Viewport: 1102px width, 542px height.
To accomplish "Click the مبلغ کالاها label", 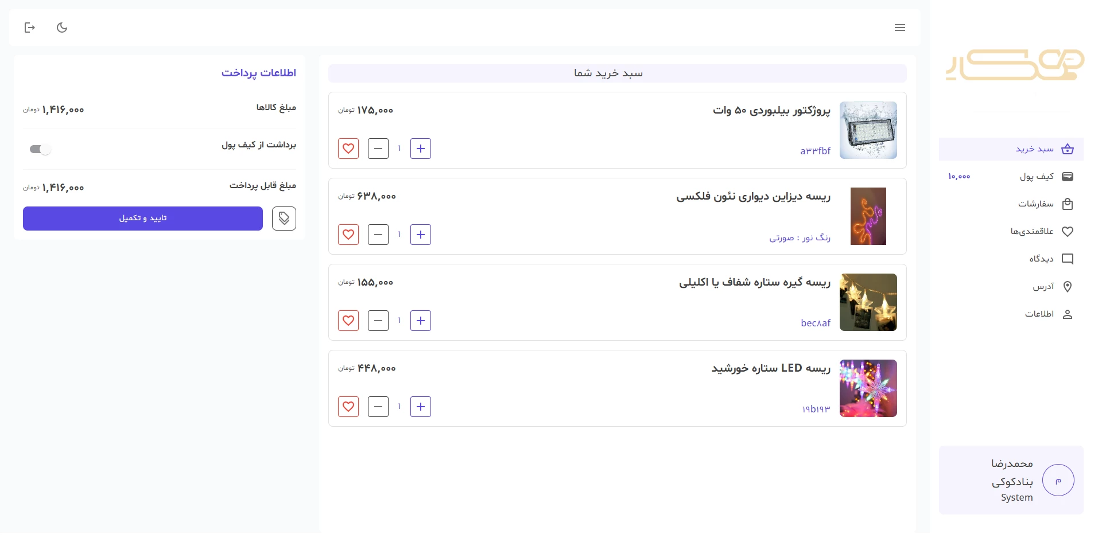I will [276, 107].
